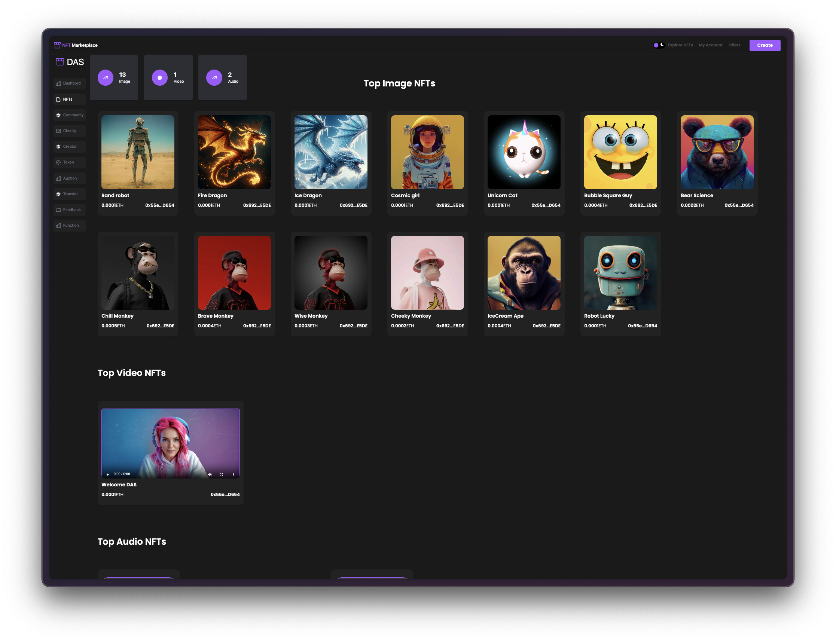Open the My Account link
Image resolution: width=836 pixels, height=642 pixels.
(710, 45)
